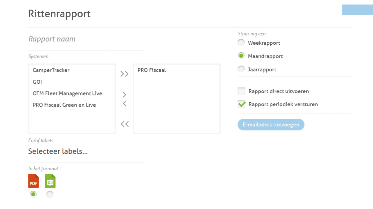The height and width of the screenshot is (209, 373).
Task: Click the move-right single arrow
Action: [125, 94]
